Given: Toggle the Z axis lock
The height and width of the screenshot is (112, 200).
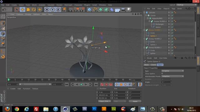Looking at the screenshot, I should coord(58,10).
